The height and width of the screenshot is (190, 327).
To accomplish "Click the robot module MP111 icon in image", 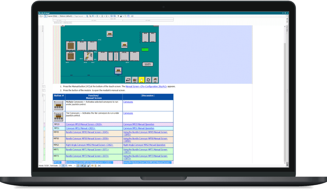I will 89,56.
